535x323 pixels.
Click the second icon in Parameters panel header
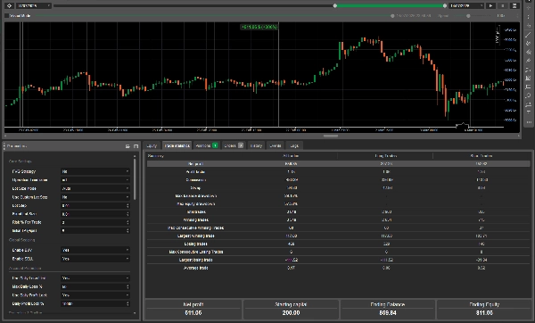(136, 146)
